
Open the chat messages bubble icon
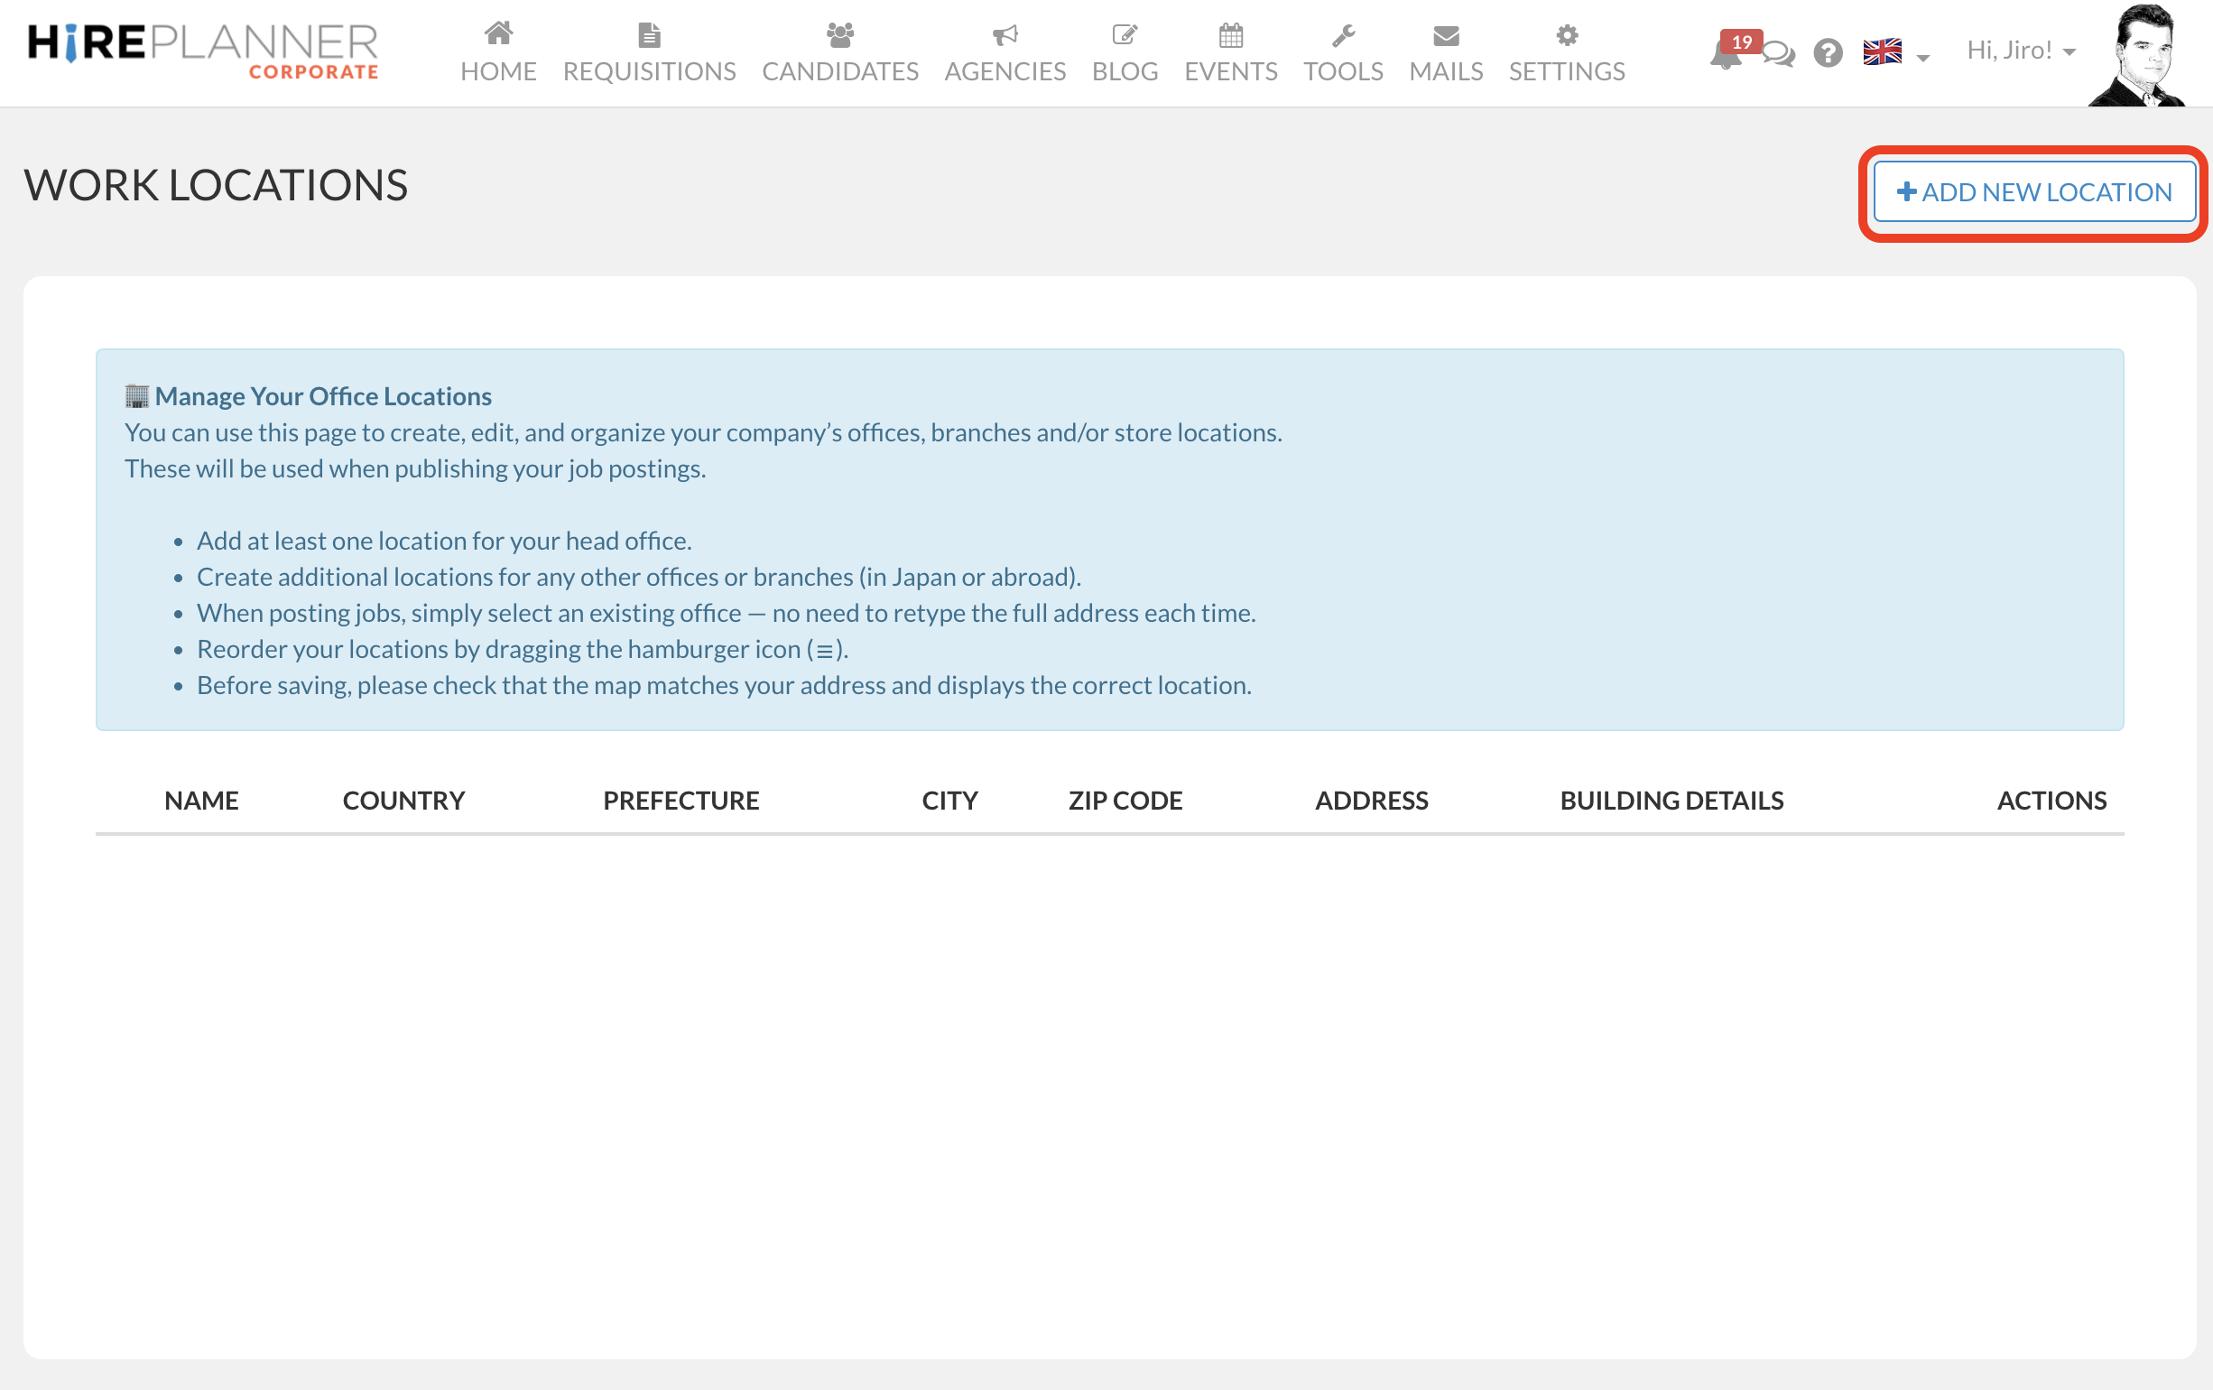coord(1779,54)
